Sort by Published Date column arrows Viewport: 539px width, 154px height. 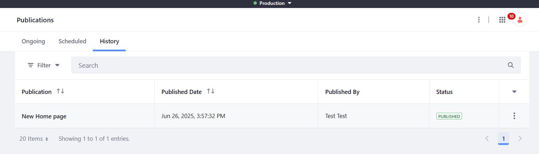(x=210, y=91)
